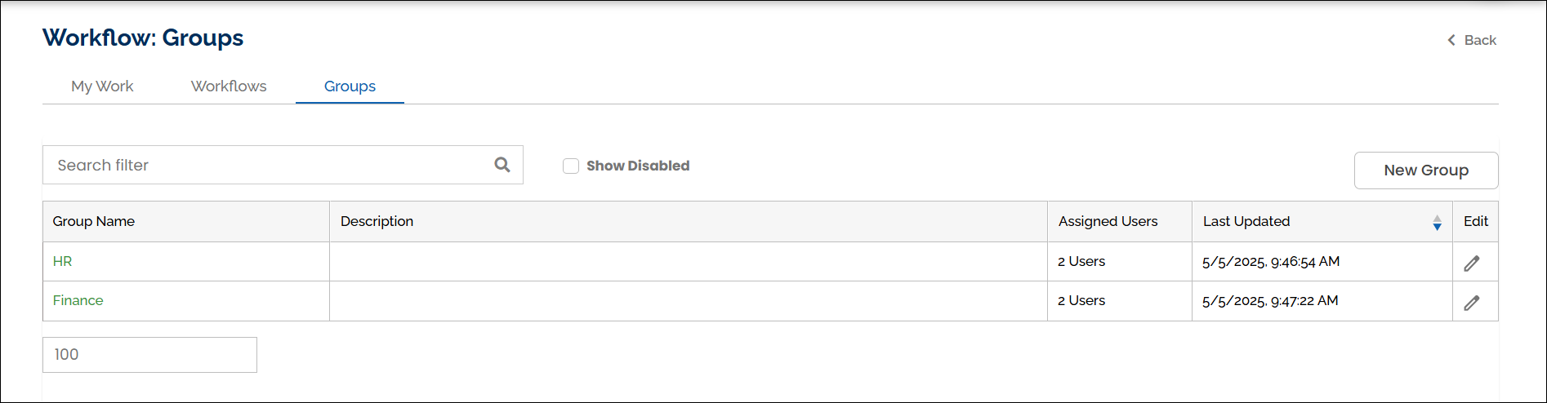Image resolution: width=1547 pixels, height=403 pixels.
Task: Open the HR group link
Action: (62, 261)
